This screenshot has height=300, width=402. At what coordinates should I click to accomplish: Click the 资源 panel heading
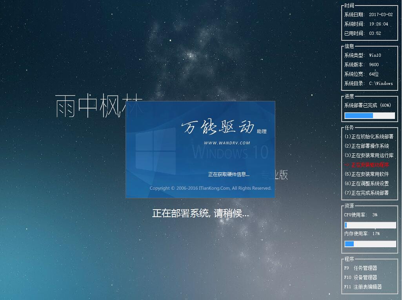349,206
